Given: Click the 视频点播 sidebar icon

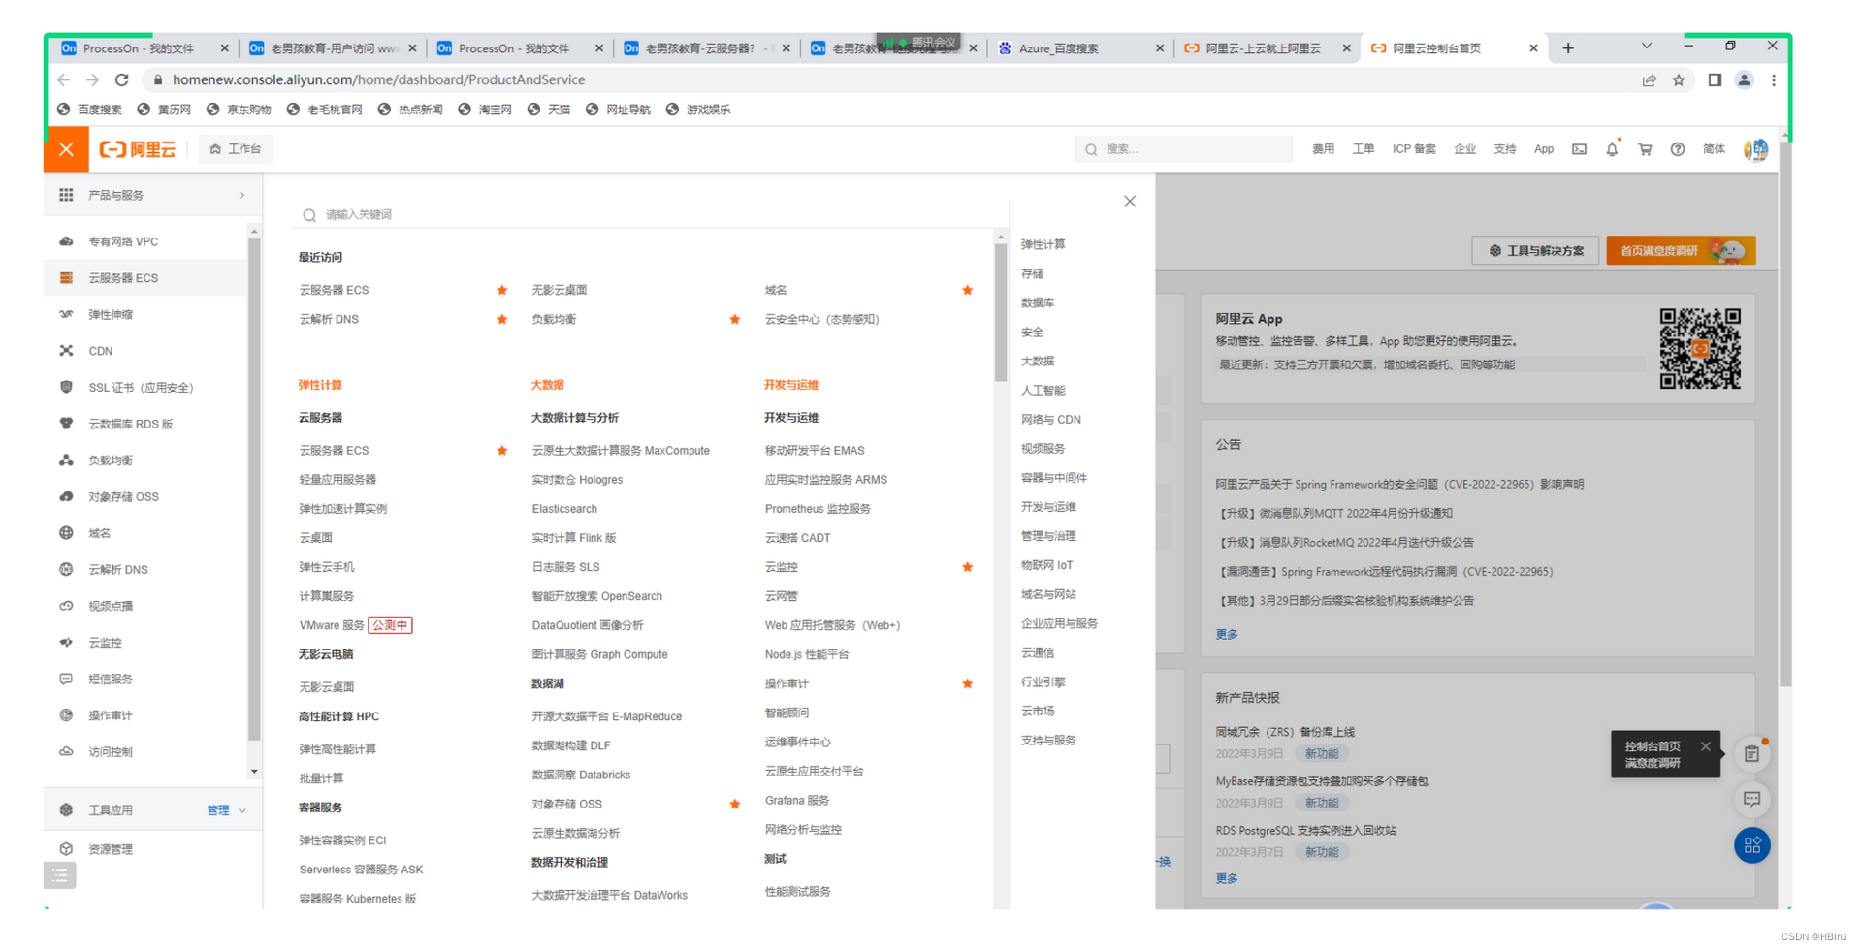Looking at the screenshot, I should click(x=66, y=606).
